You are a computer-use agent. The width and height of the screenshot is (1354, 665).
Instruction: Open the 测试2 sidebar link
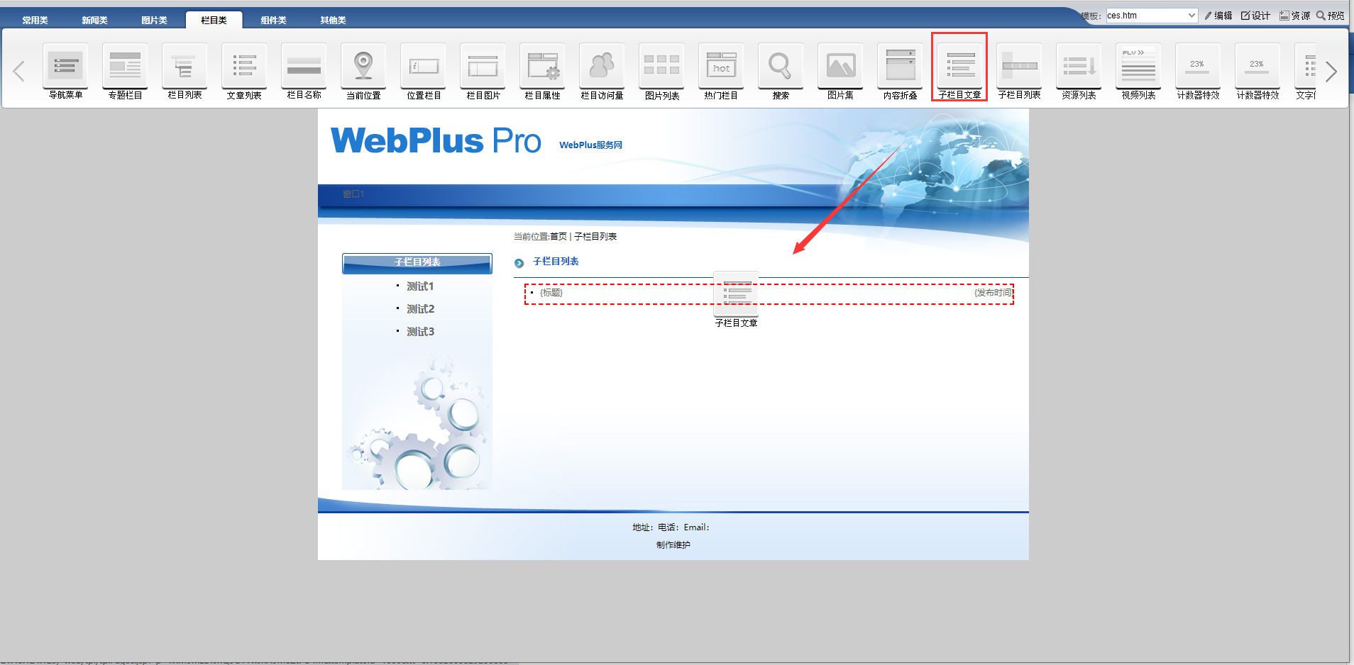[420, 309]
